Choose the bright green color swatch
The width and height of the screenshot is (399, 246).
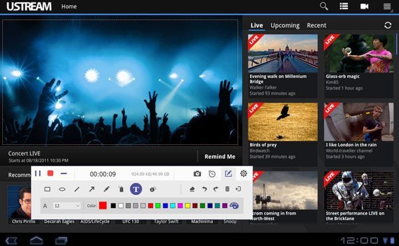click(x=158, y=205)
